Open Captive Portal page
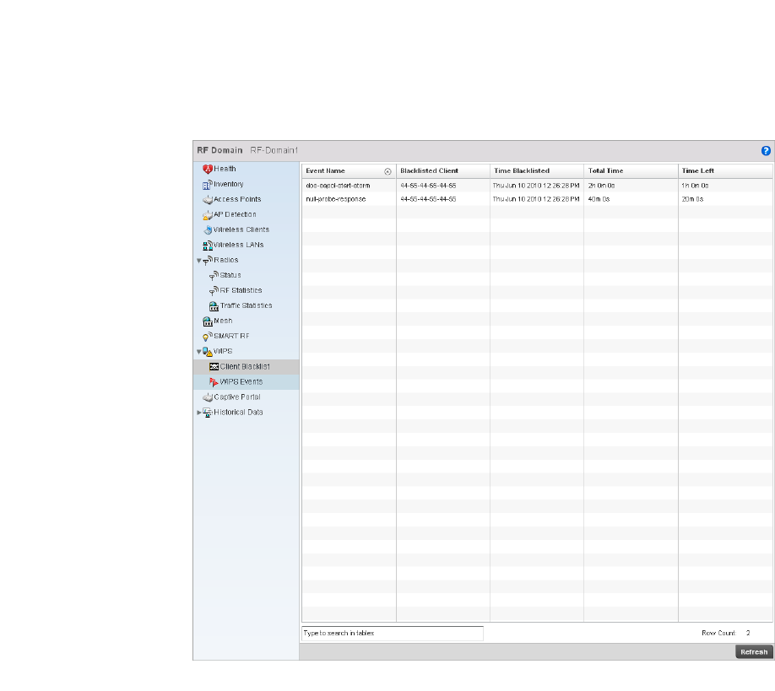Image resolution: width=775 pixels, height=691 pixels. 237,397
